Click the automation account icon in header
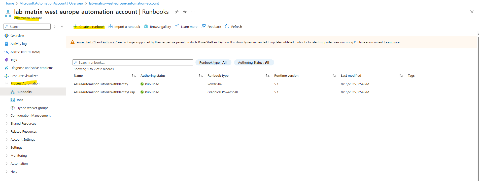Screen dimensions: 479x181 [8, 14]
